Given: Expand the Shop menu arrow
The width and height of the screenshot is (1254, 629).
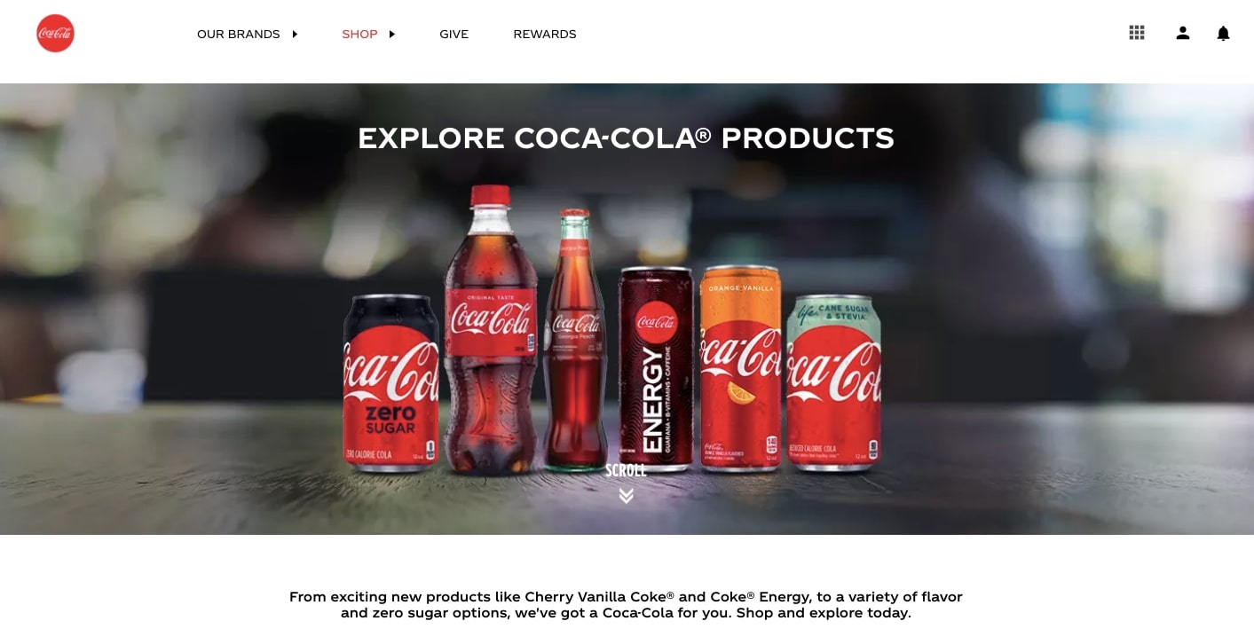Looking at the screenshot, I should 392,34.
